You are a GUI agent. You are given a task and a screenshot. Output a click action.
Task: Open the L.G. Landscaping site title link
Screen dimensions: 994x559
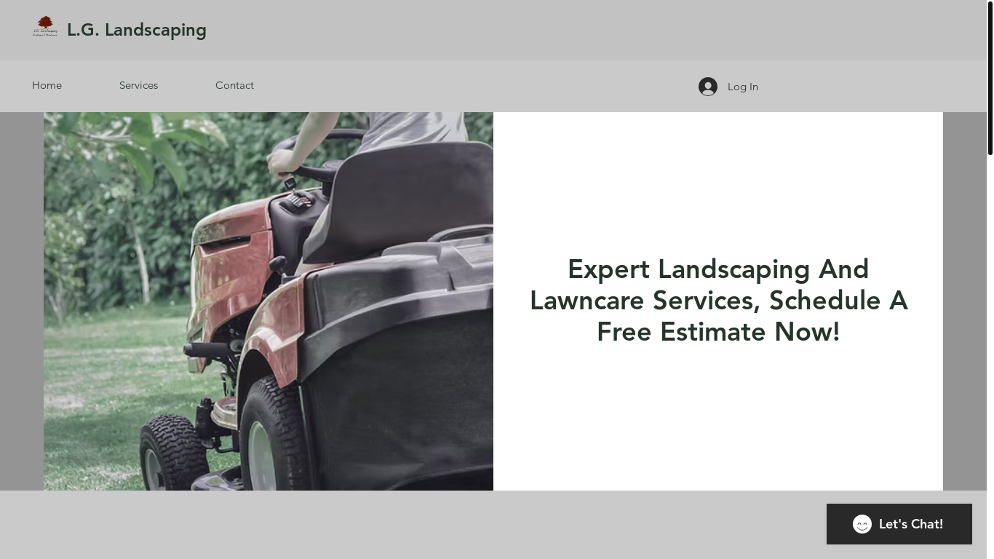136,30
